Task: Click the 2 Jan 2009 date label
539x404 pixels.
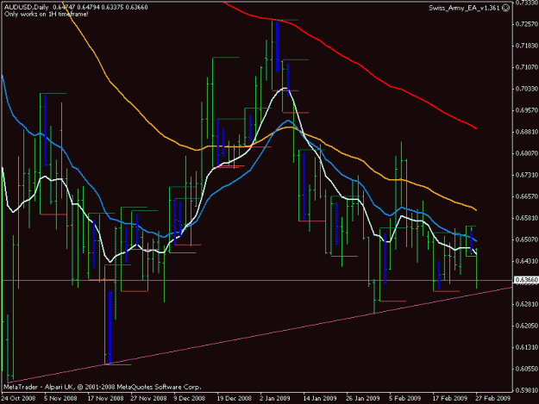Action: point(275,398)
